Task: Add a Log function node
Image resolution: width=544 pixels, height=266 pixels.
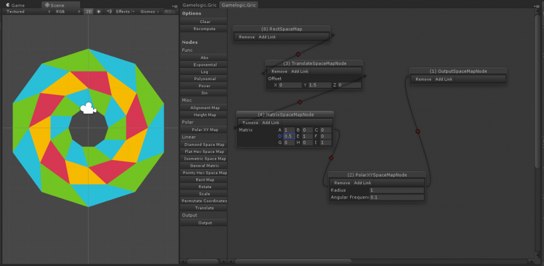Action: coord(204,72)
